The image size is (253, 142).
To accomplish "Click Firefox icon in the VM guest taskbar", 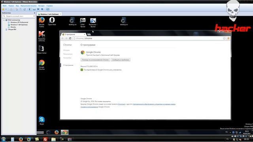I will click(56, 132).
